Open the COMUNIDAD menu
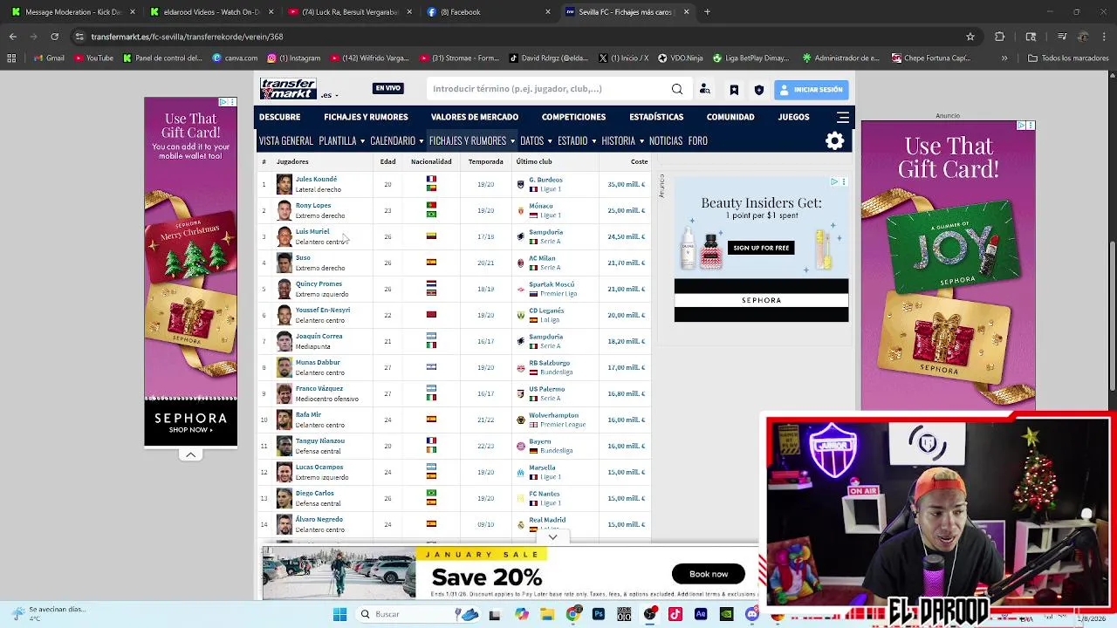This screenshot has height=628, width=1117. [x=730, y=117]
